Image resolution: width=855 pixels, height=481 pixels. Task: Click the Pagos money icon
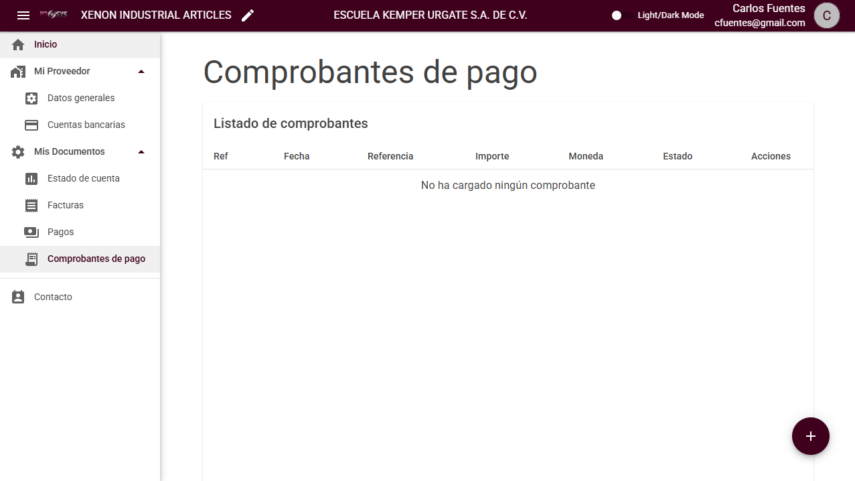[31, 232]
